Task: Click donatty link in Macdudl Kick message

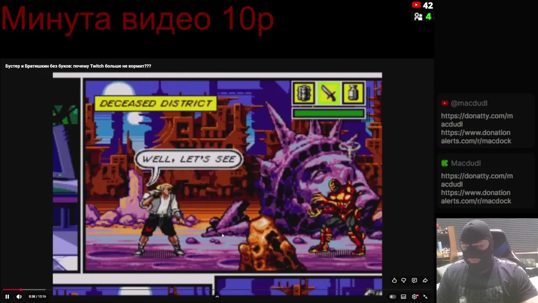Action: click(x=477, y=180)
